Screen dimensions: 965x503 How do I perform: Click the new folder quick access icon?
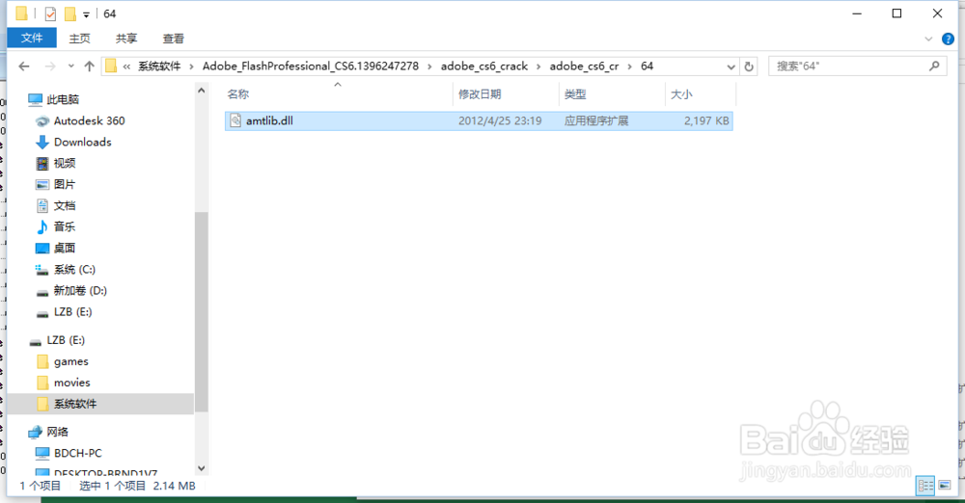70,13
